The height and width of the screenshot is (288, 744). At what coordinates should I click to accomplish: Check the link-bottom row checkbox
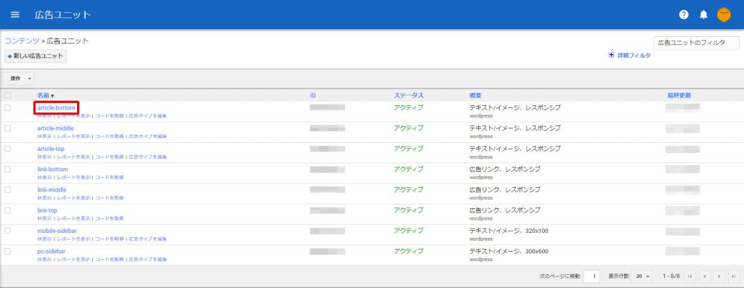tap(7, 169)
